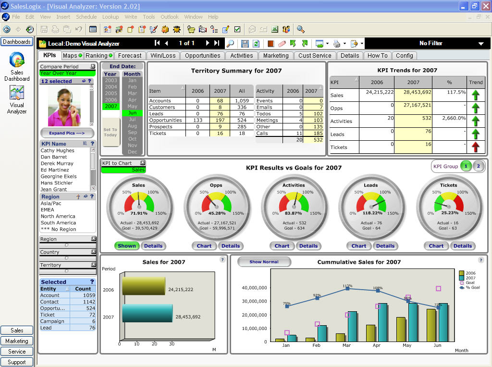The height and width of the screenshot is (367, 492).
Task: Expand the Country selector panel
Action: (67, 252)
